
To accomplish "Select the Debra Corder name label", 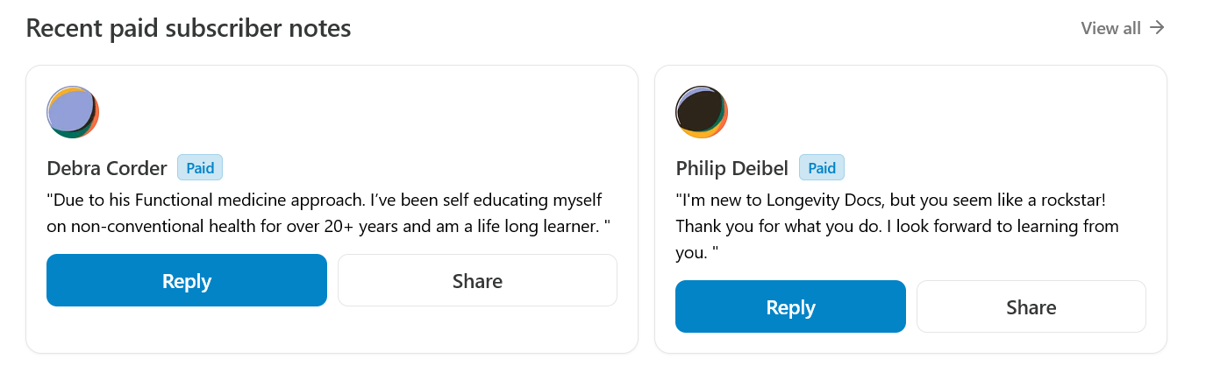I will click(x=107, y=168).
